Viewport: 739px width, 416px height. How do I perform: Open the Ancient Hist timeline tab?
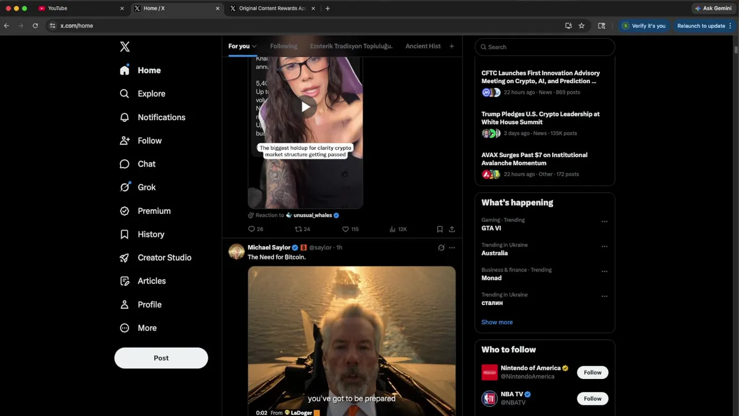pyautogui.click(x=423, y=46)
